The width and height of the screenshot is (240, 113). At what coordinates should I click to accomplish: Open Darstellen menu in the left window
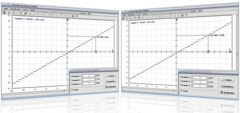[x=54, y=11]
